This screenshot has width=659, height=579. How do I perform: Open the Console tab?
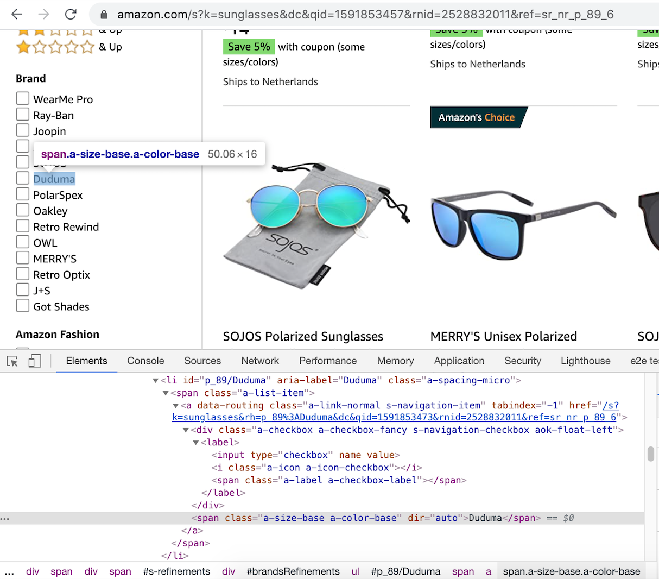(x=145, y=361)
